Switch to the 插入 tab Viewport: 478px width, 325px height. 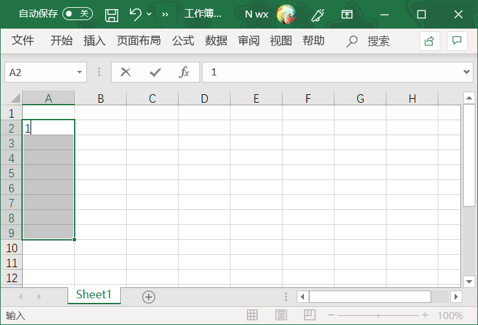[x=95, y=40]
